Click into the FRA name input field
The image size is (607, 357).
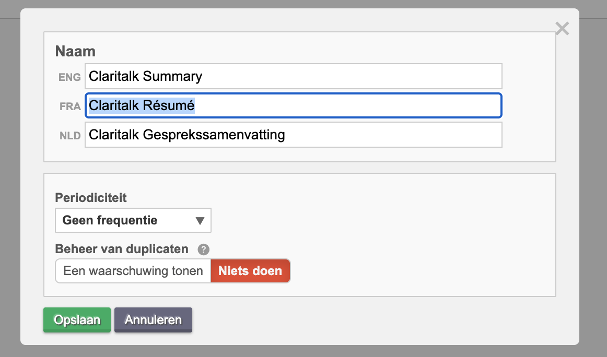[x=345, y=105]
